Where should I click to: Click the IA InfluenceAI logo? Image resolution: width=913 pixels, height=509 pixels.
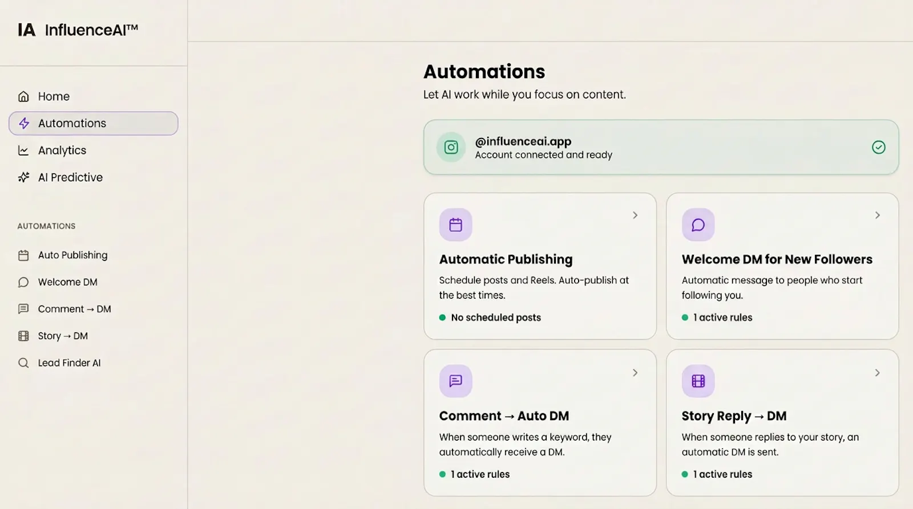point(78,30)
